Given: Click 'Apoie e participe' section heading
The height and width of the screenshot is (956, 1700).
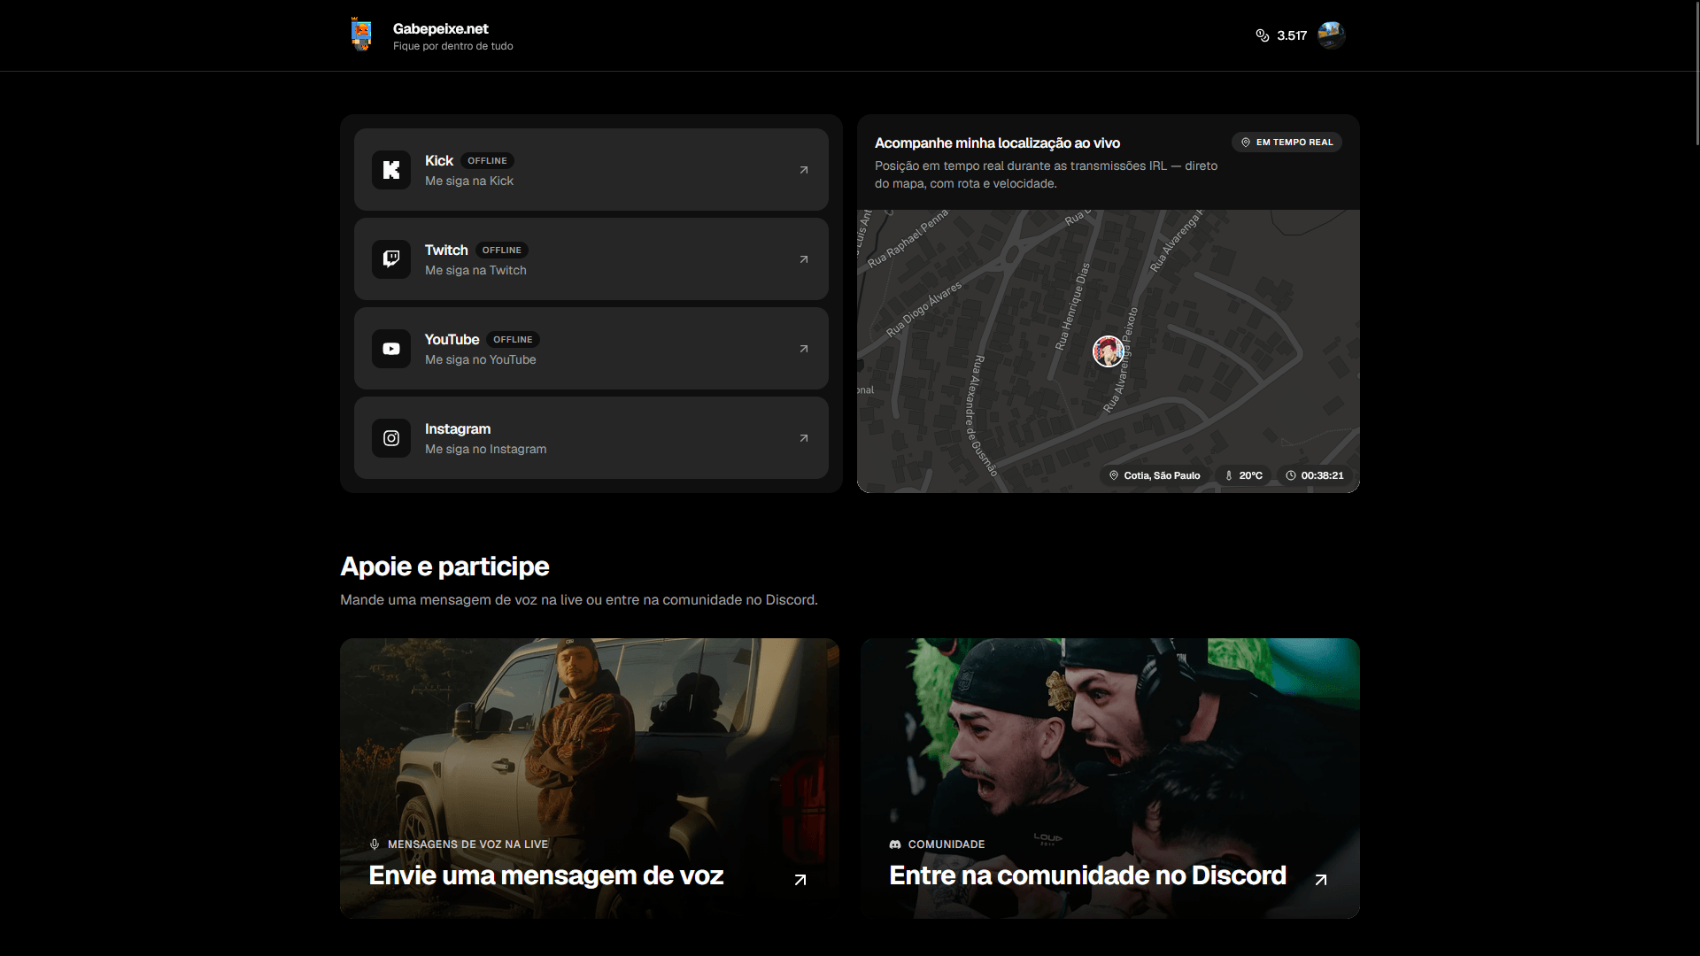Looking at the screenshot, I should coord(444,567).
